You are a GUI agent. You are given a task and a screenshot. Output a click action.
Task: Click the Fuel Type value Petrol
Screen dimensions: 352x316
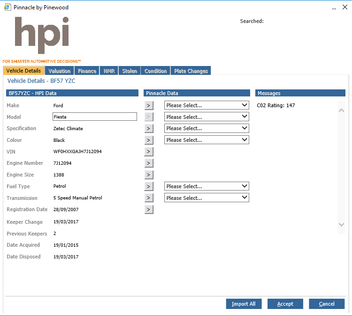point(60,186)
